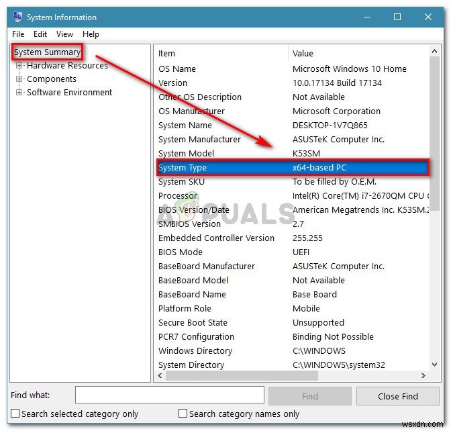Screen dimensions: 451x431
Task: Click inside the Find what field
Action: click(170, 395)
